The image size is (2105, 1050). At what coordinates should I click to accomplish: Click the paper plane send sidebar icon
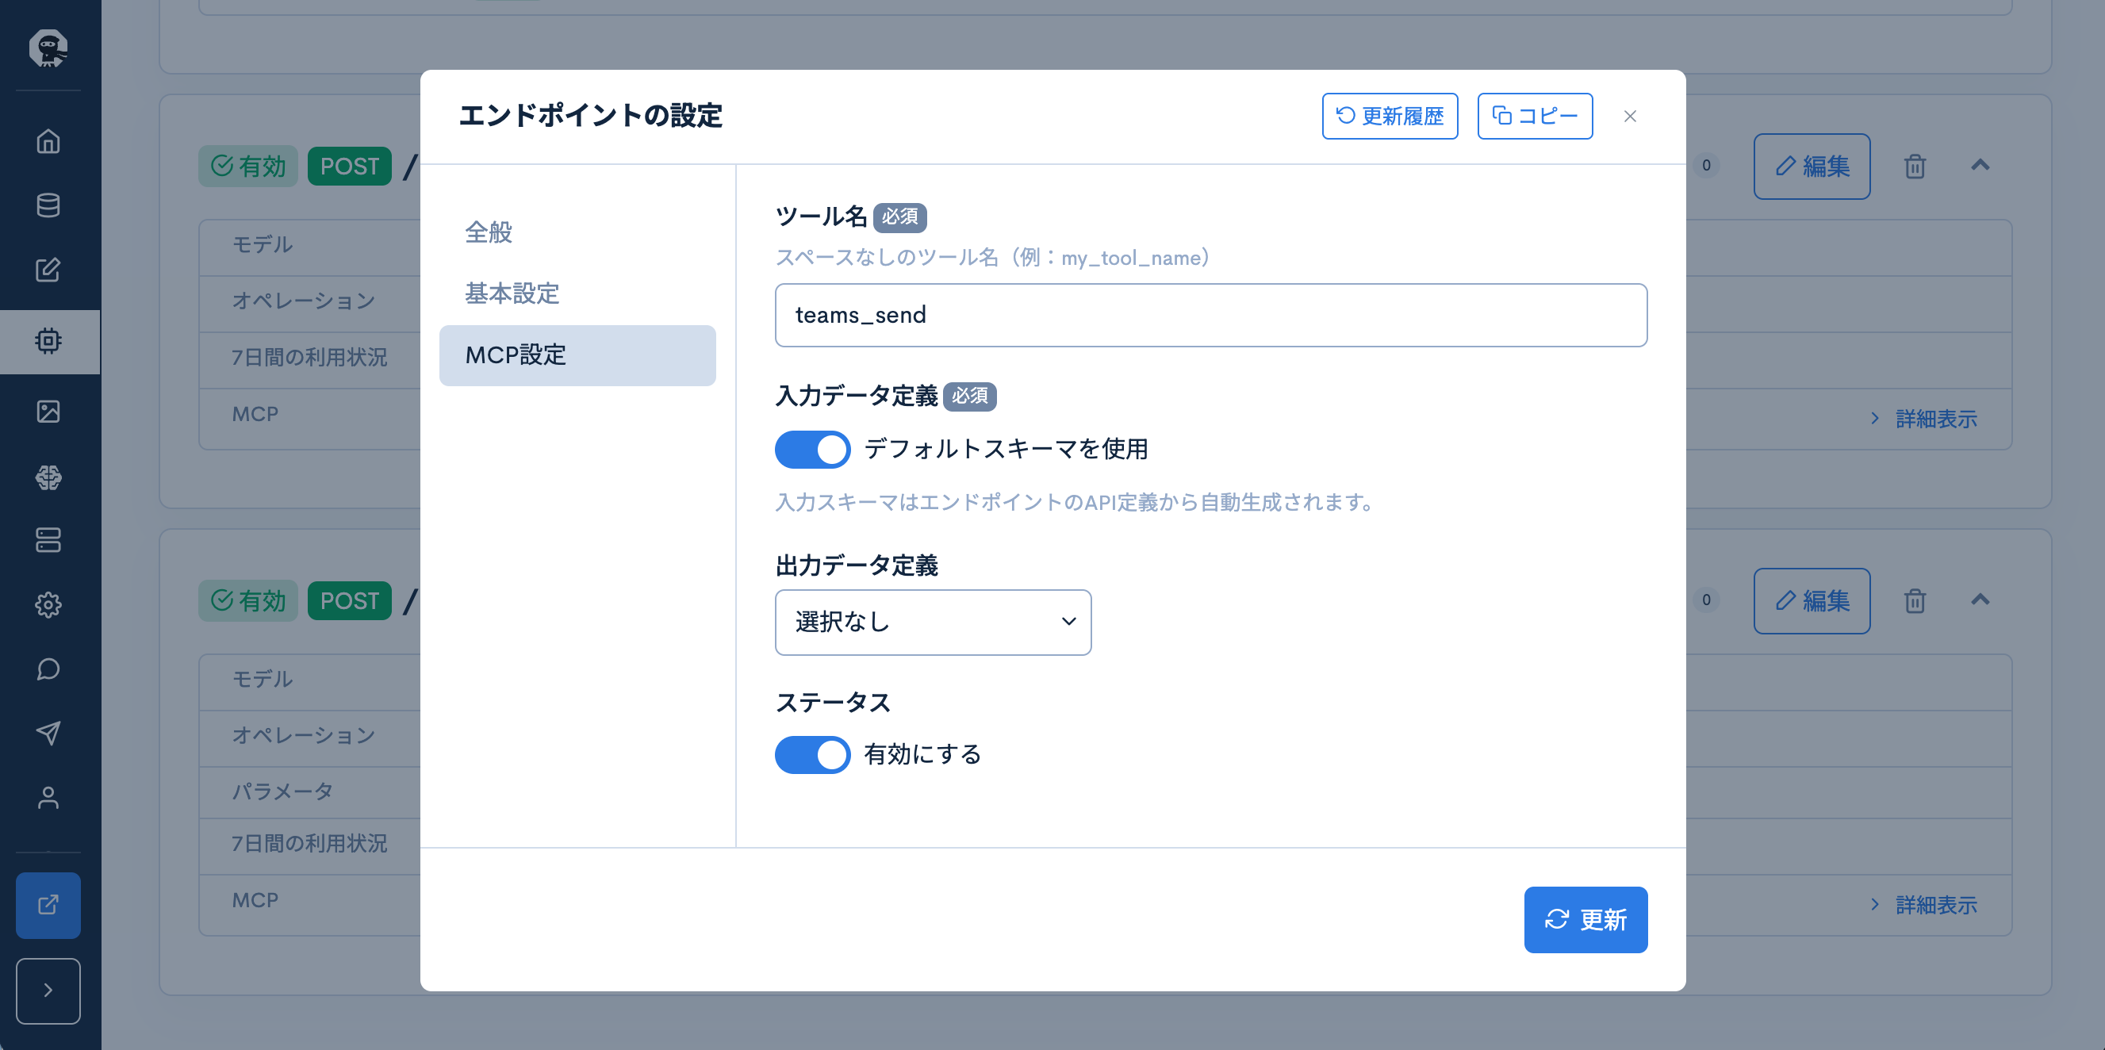(x=48, y=733)
